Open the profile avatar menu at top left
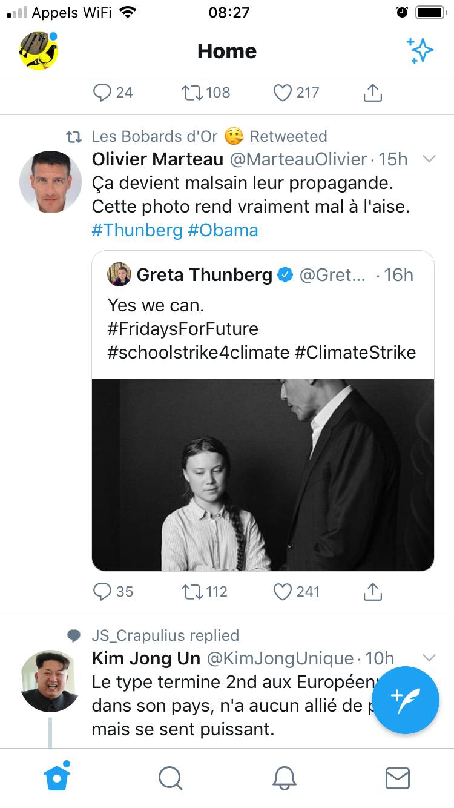454x808 pixels. tap(39, 50)
